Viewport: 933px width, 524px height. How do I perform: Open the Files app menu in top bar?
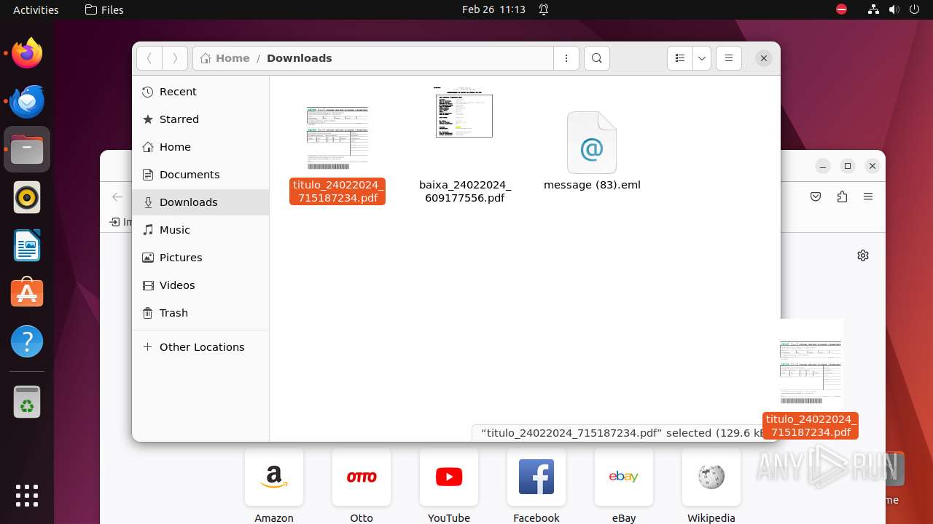[104, 9]
